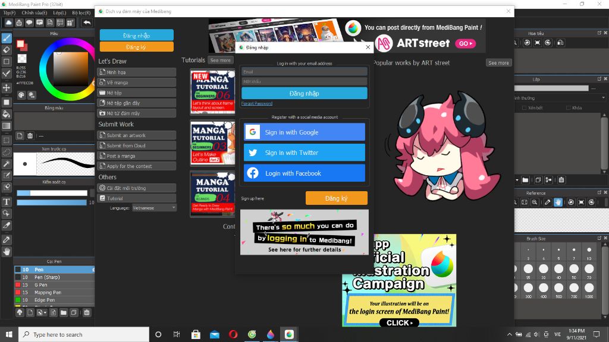Toggle the Khóa checkbox
Screen dimensions: 609x342
tap(569, 108)
